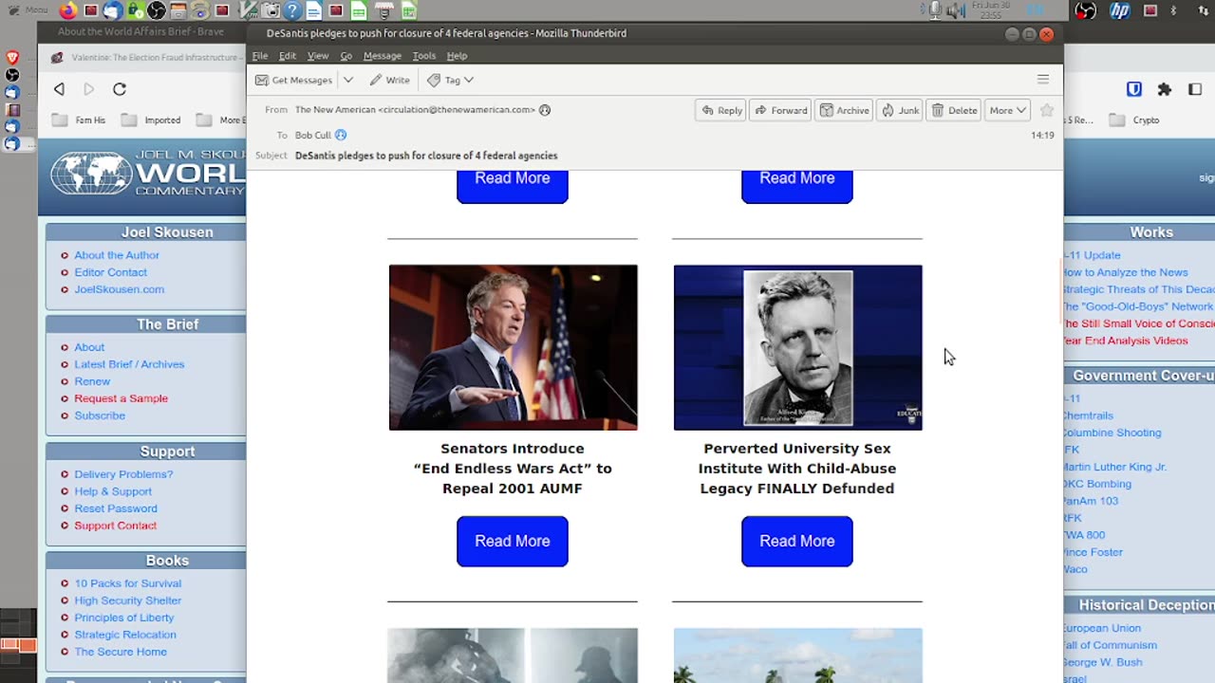Click Get Messages in Thunderbird toolbar

[294, 80]
